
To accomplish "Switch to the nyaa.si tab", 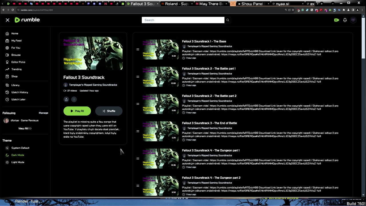I will tap(288, 4).
